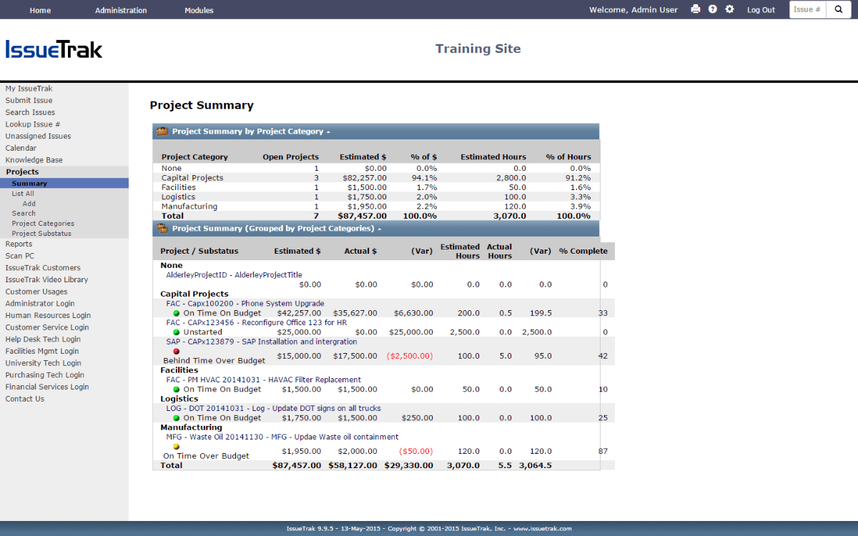Click the green indicator on Update DOT signs project
Viewport: 858px width, 536px height.
[176, 417]
